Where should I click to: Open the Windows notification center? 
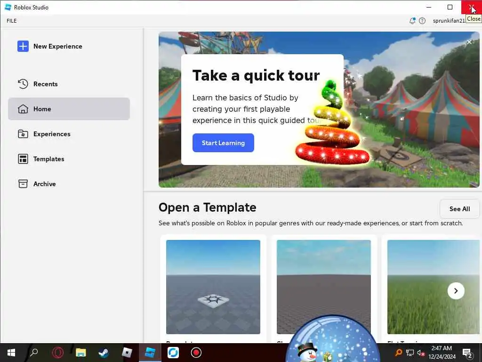click(x=467, y=353)
